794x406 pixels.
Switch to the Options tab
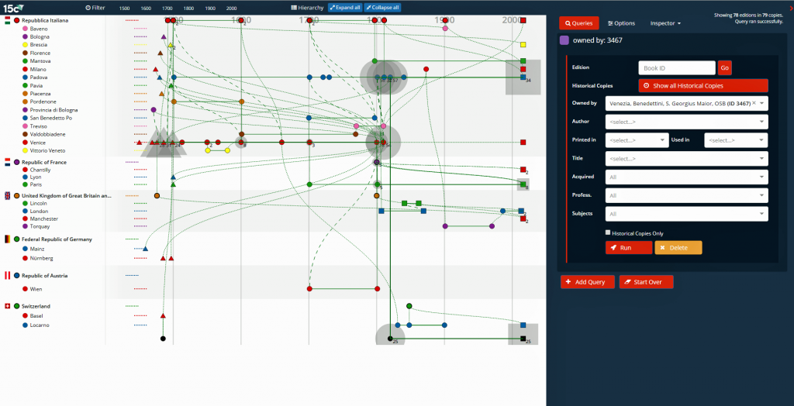pyautogui.click(x=621, y=23)
